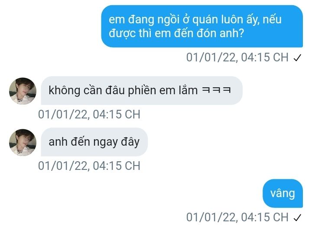Screen dimensions: 312x233
Task: Click the timestamp under the 'vâng' message
Action: (x=237, y=217)
